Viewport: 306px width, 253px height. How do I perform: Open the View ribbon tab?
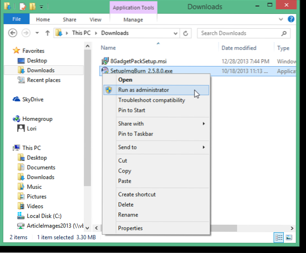95,19
